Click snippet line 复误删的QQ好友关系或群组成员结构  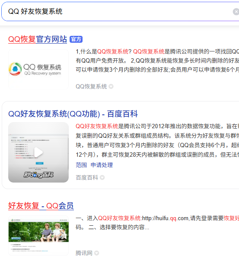157,136
